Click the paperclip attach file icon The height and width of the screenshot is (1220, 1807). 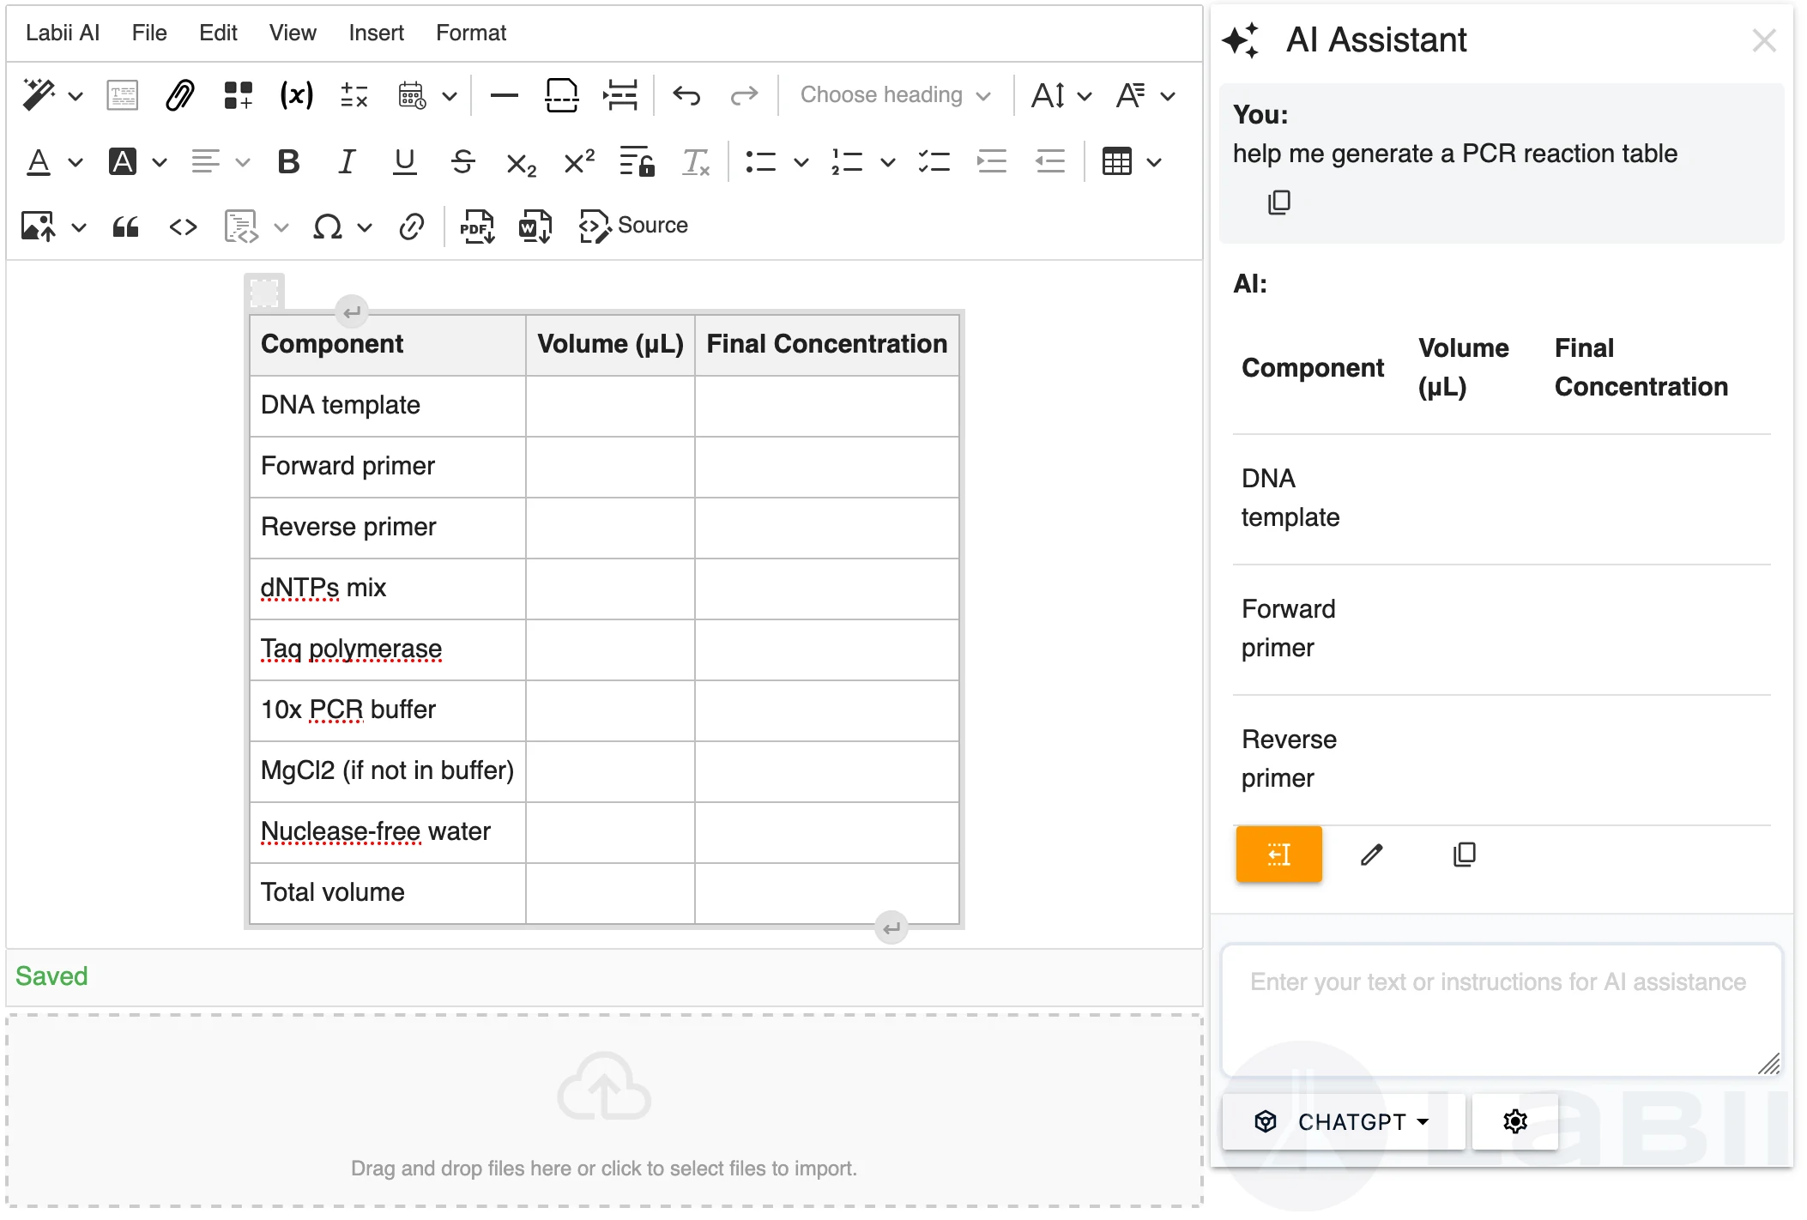(x=180, y=95)
